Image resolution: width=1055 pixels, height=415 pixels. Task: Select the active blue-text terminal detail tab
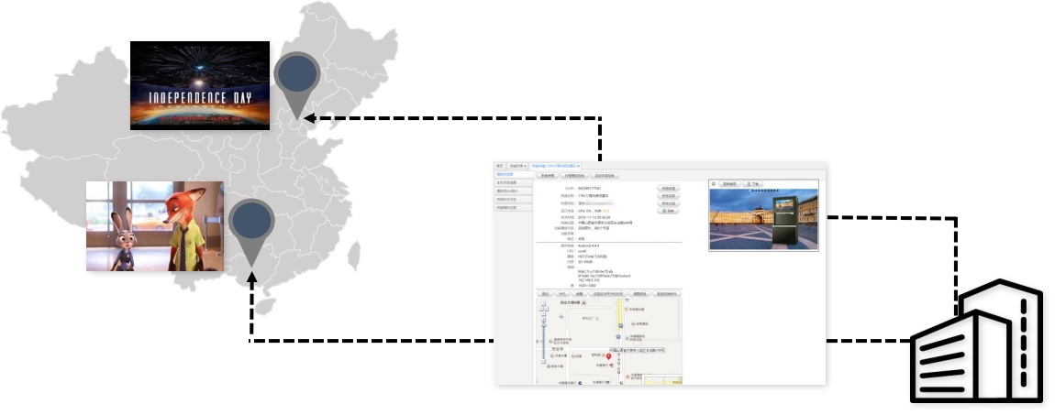click(554, 166)
